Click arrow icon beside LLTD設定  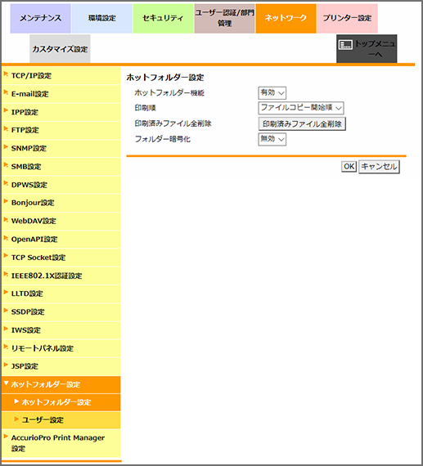click(x=6, y=292)
